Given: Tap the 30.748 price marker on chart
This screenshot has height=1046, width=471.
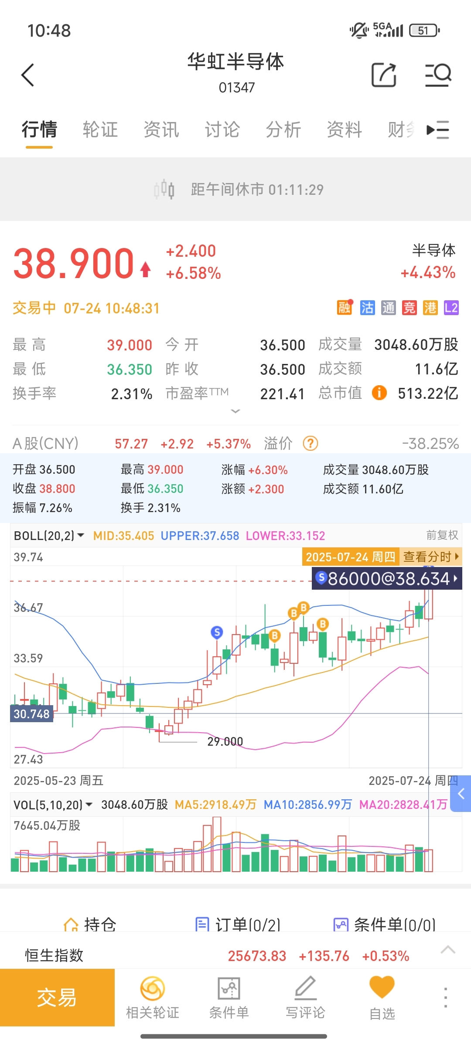Looking at the screenshot, I should pyautogui.click(x=31, y=714).
